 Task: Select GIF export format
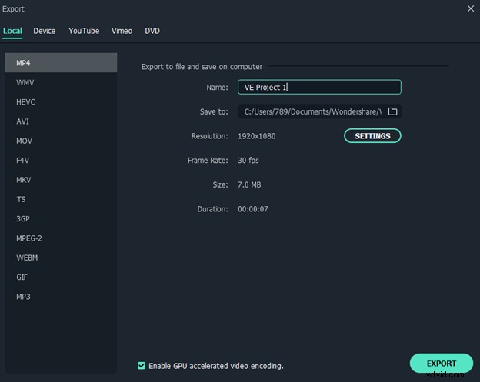coord(22,277)
